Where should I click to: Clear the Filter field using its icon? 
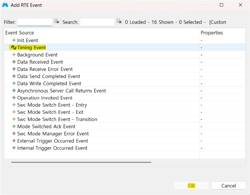tap(57, 21)
